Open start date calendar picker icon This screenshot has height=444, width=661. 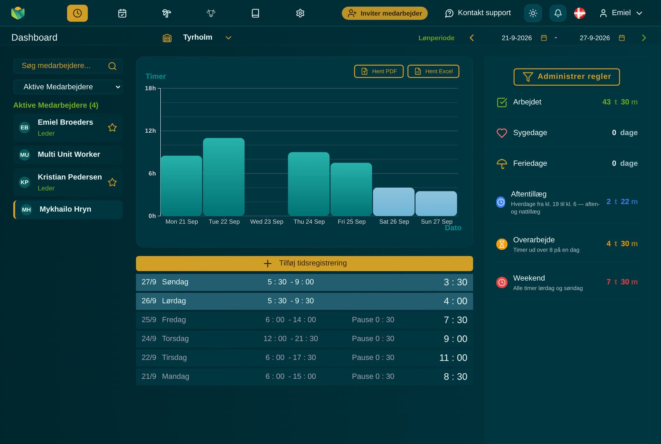(544, 38)
